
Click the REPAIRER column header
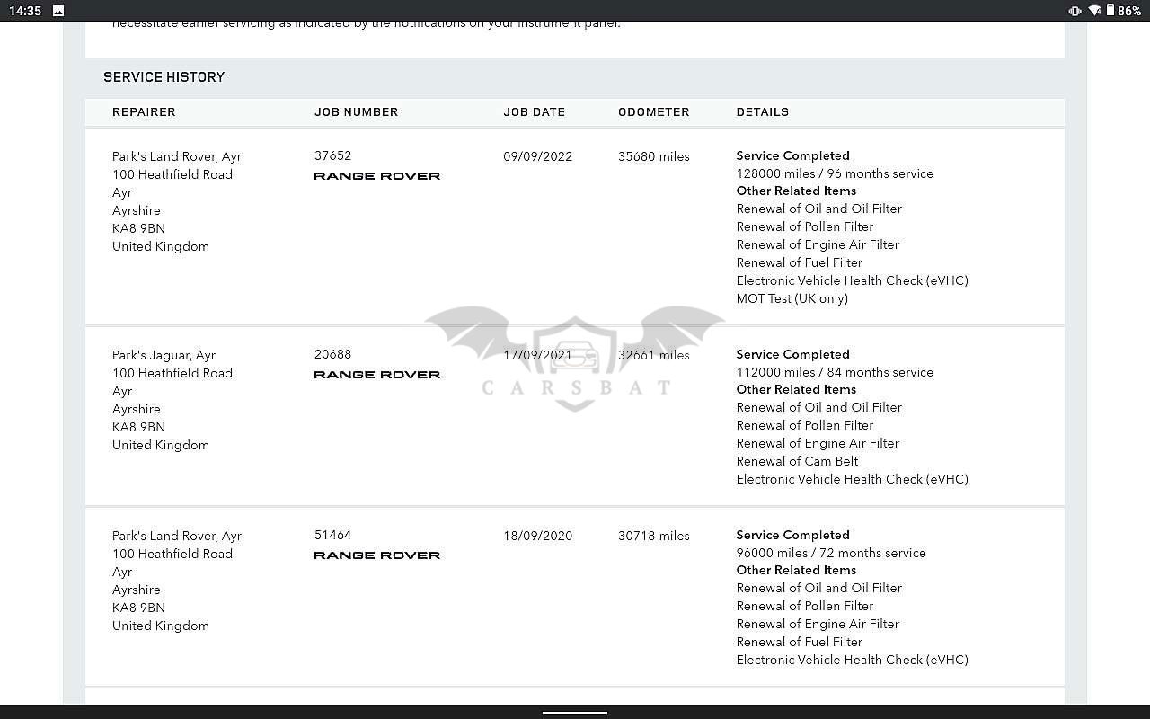(x=144, y=112)
